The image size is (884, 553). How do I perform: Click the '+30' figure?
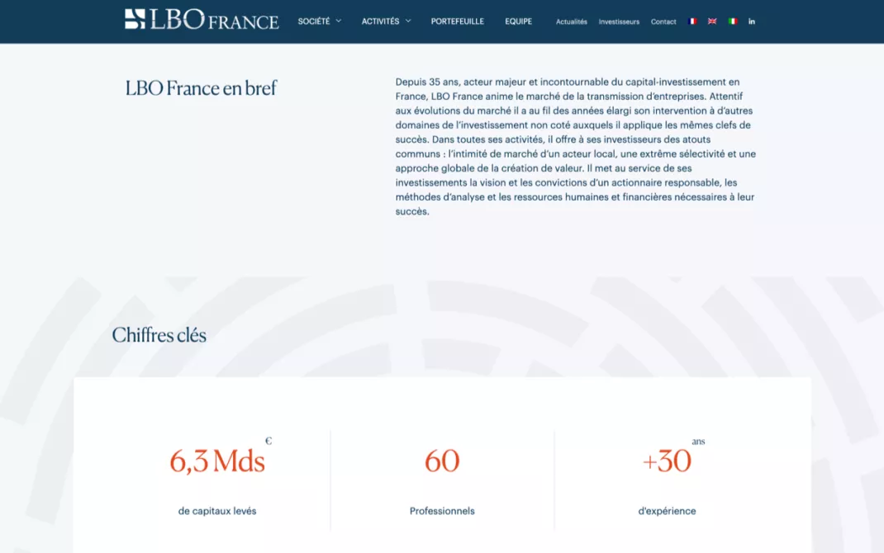click(667, 461)
